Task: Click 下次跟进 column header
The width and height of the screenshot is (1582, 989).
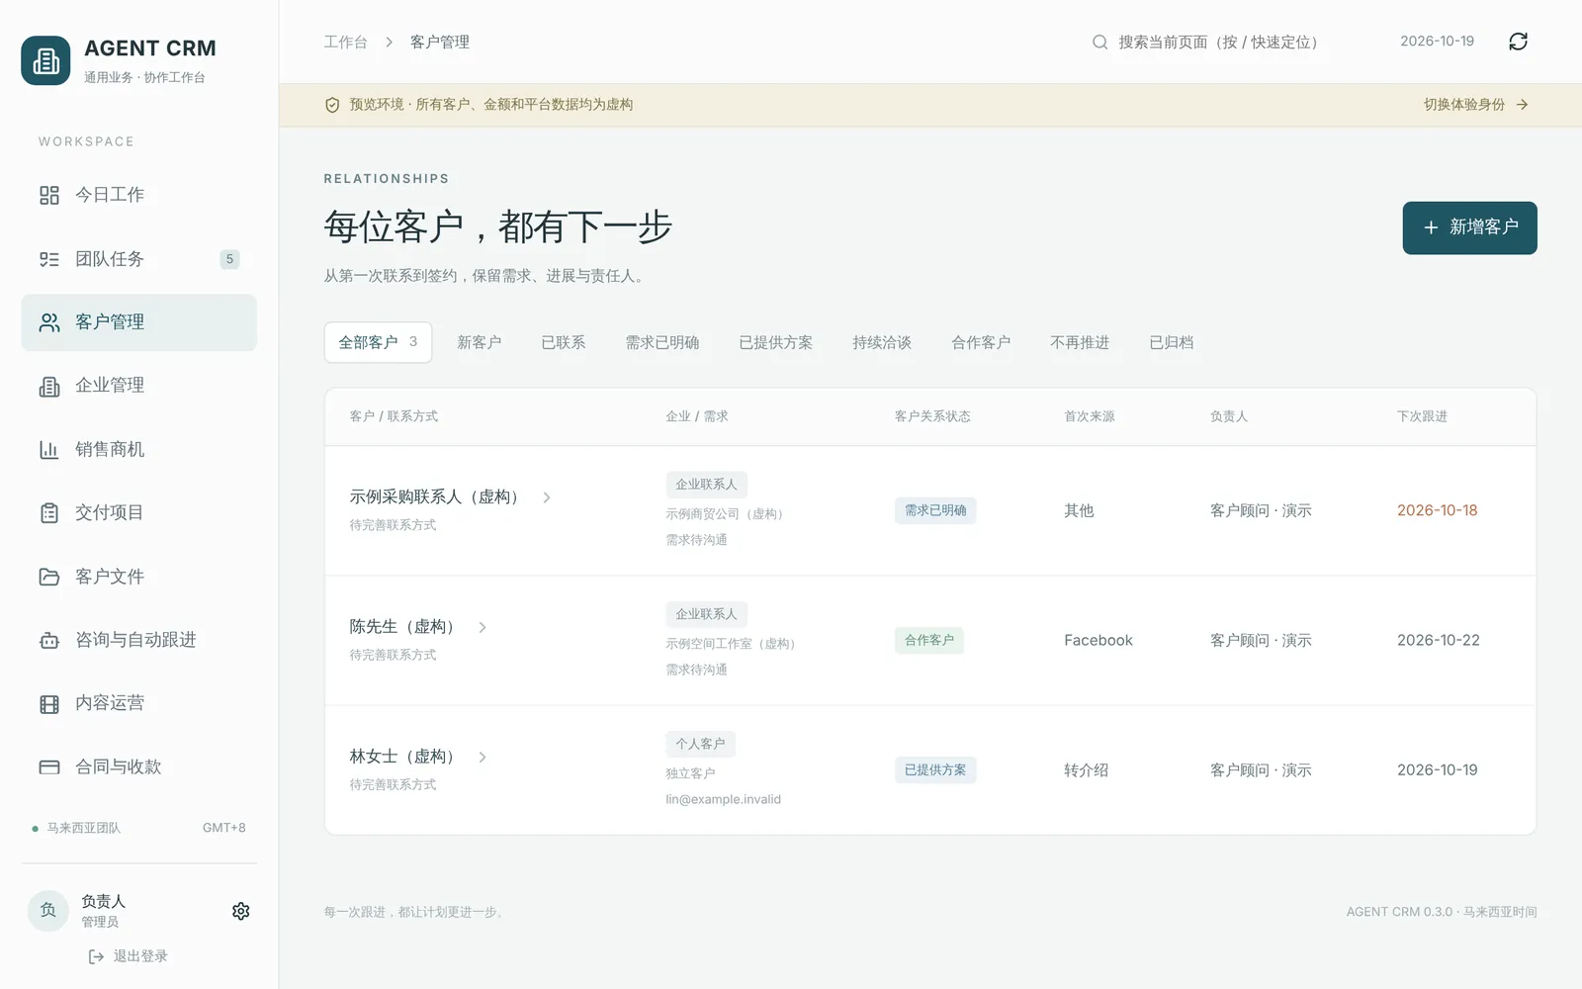Action: [1422, 416]
